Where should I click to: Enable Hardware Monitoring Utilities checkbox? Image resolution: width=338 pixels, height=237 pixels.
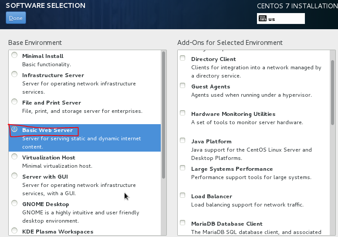click(183, 113)
